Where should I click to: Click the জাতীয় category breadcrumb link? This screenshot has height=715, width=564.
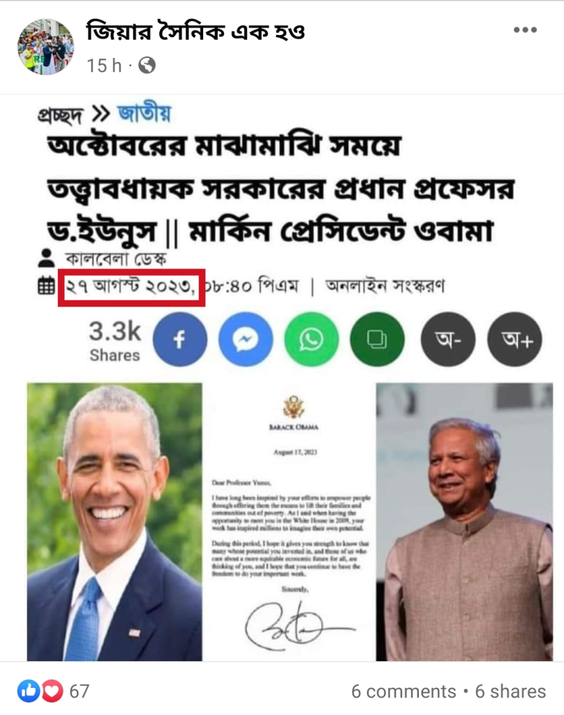click(144, 114)
